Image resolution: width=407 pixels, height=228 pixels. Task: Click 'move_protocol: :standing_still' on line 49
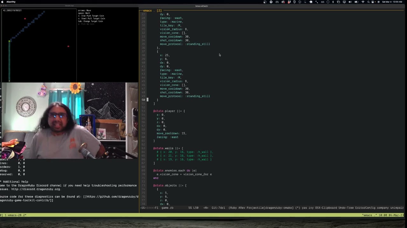pyautogui.click(x=185, y=96)
